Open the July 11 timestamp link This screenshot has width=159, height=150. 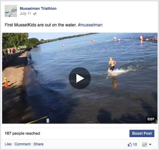(25, 13)
